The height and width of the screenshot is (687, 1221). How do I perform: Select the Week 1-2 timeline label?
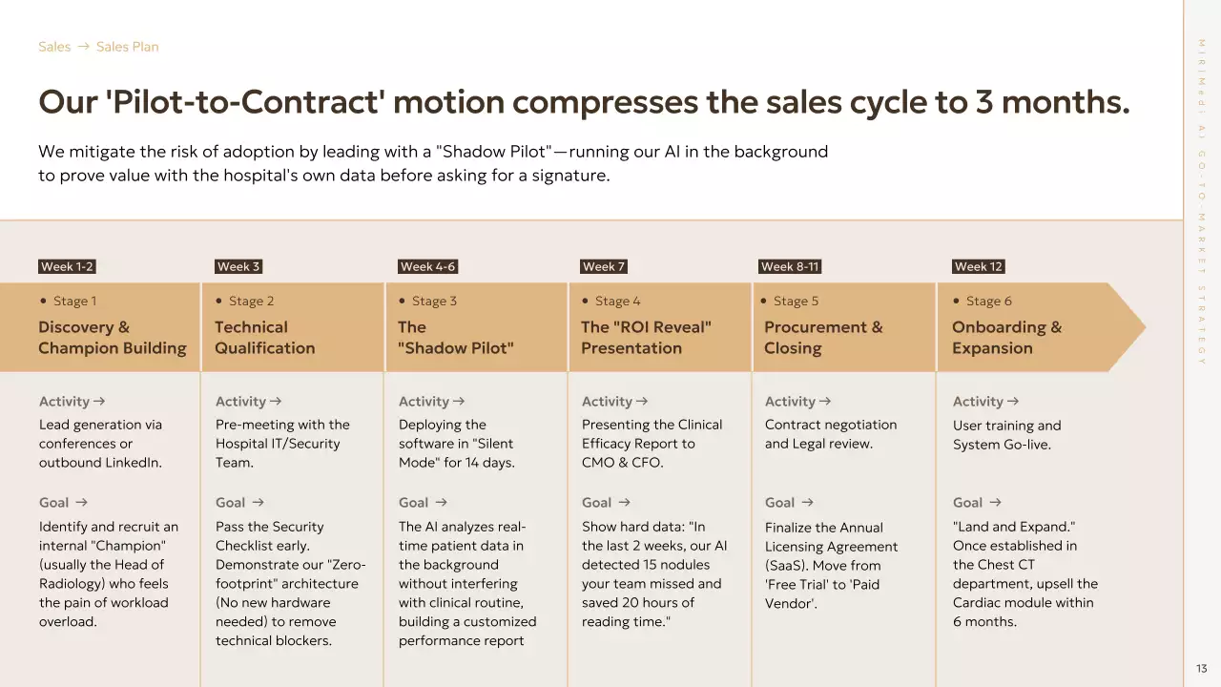coord(67,267)
